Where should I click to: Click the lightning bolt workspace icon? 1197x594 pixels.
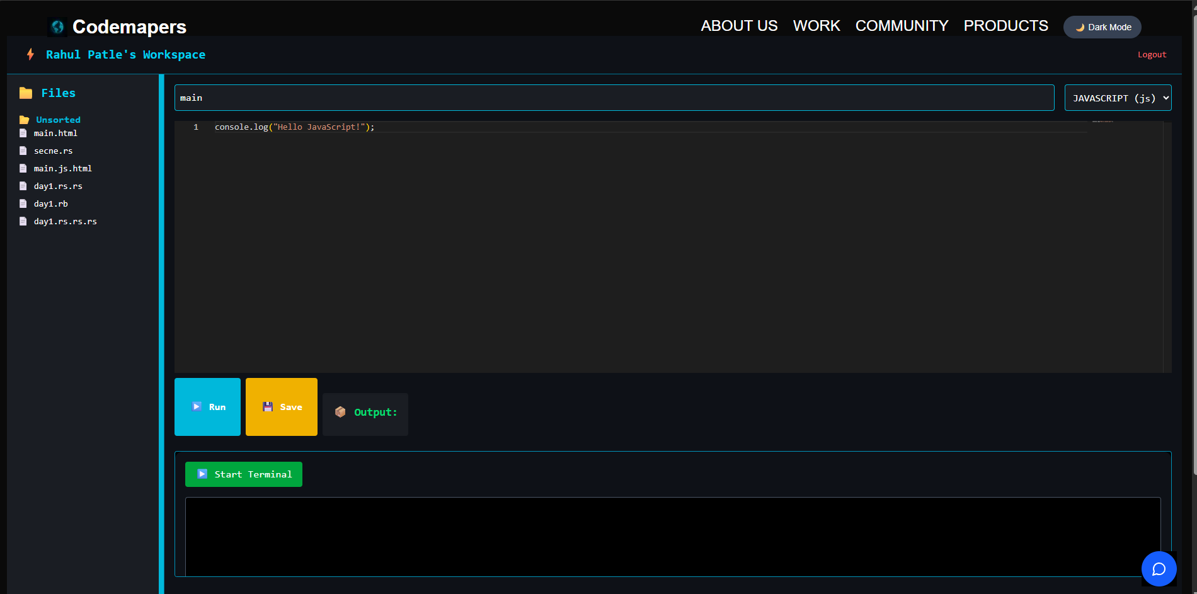(30, 54)
